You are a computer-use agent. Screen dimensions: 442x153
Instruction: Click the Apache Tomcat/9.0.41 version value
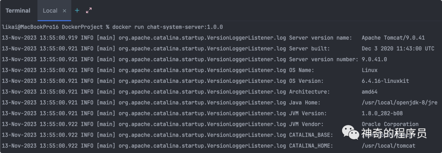tap(393, 38)
